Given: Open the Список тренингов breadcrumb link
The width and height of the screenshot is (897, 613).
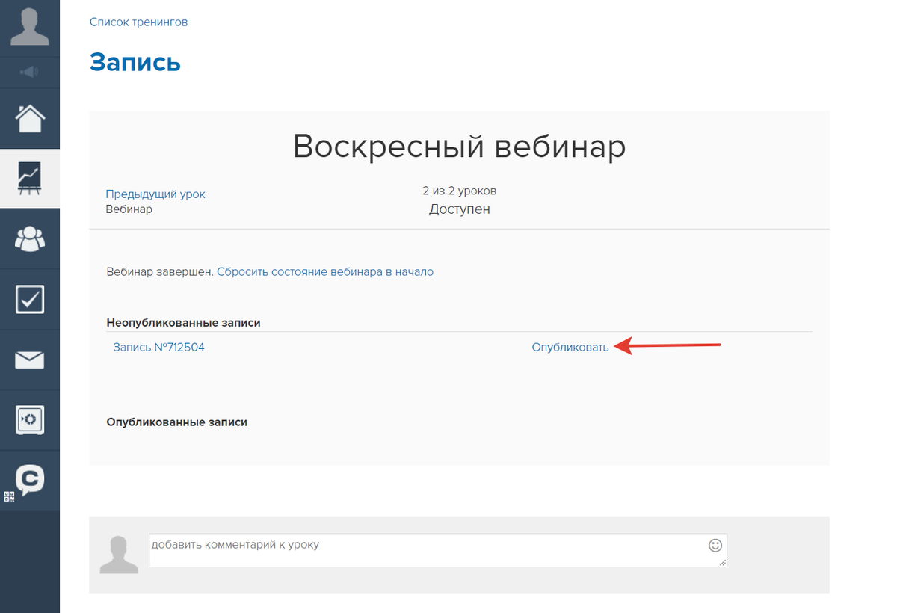Looking at the screenshot, I should pos(138,22).
